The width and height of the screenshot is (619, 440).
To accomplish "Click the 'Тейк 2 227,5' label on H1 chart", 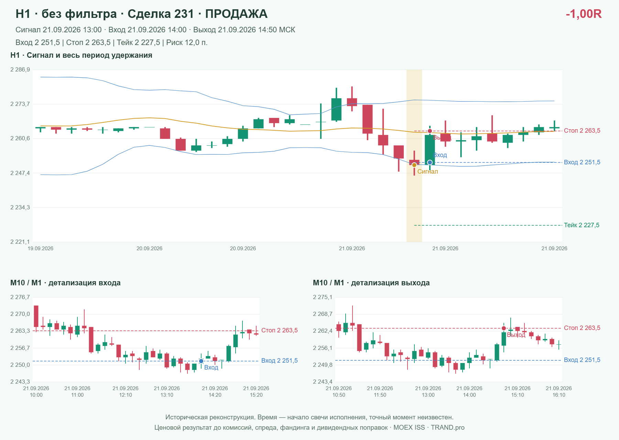I will point(582,225).
